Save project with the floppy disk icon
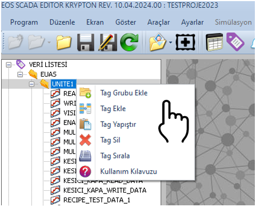256x207 pixels. pos(86,42)
